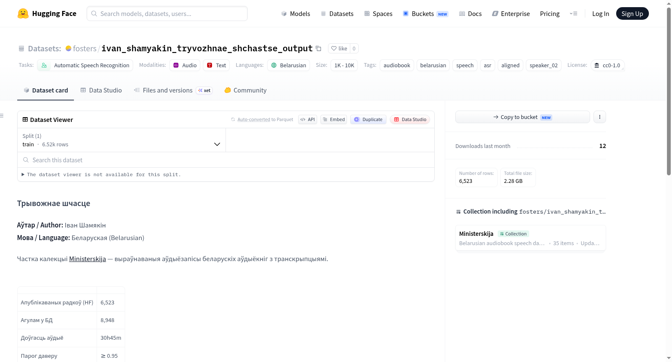Follow the Ministerskija link in description
Image resolution: width=672 pixels, height=362 pixels.
87,259
